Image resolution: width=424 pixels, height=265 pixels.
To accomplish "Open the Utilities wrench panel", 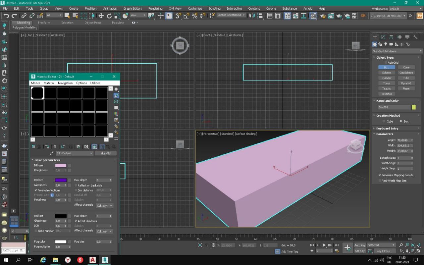I will pos(415,37).
